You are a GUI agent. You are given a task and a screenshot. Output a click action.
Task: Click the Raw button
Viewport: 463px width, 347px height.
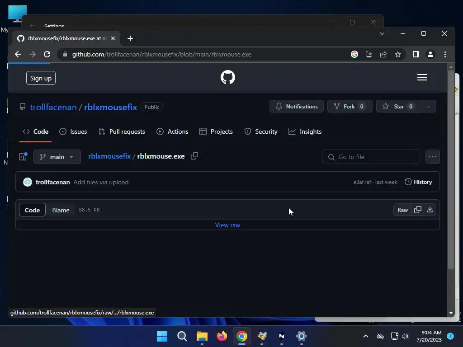402,210
